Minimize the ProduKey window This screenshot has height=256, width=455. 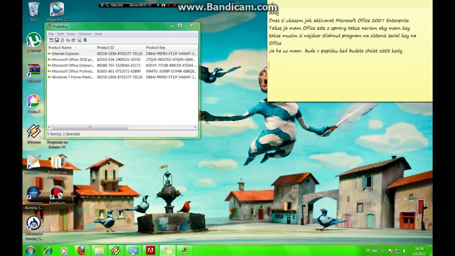point(172,26)
